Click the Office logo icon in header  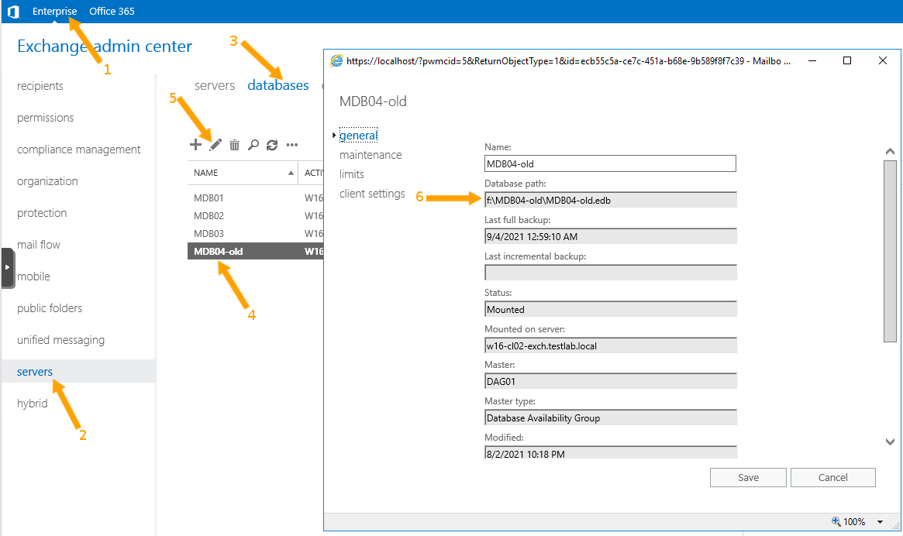[14, 12]
